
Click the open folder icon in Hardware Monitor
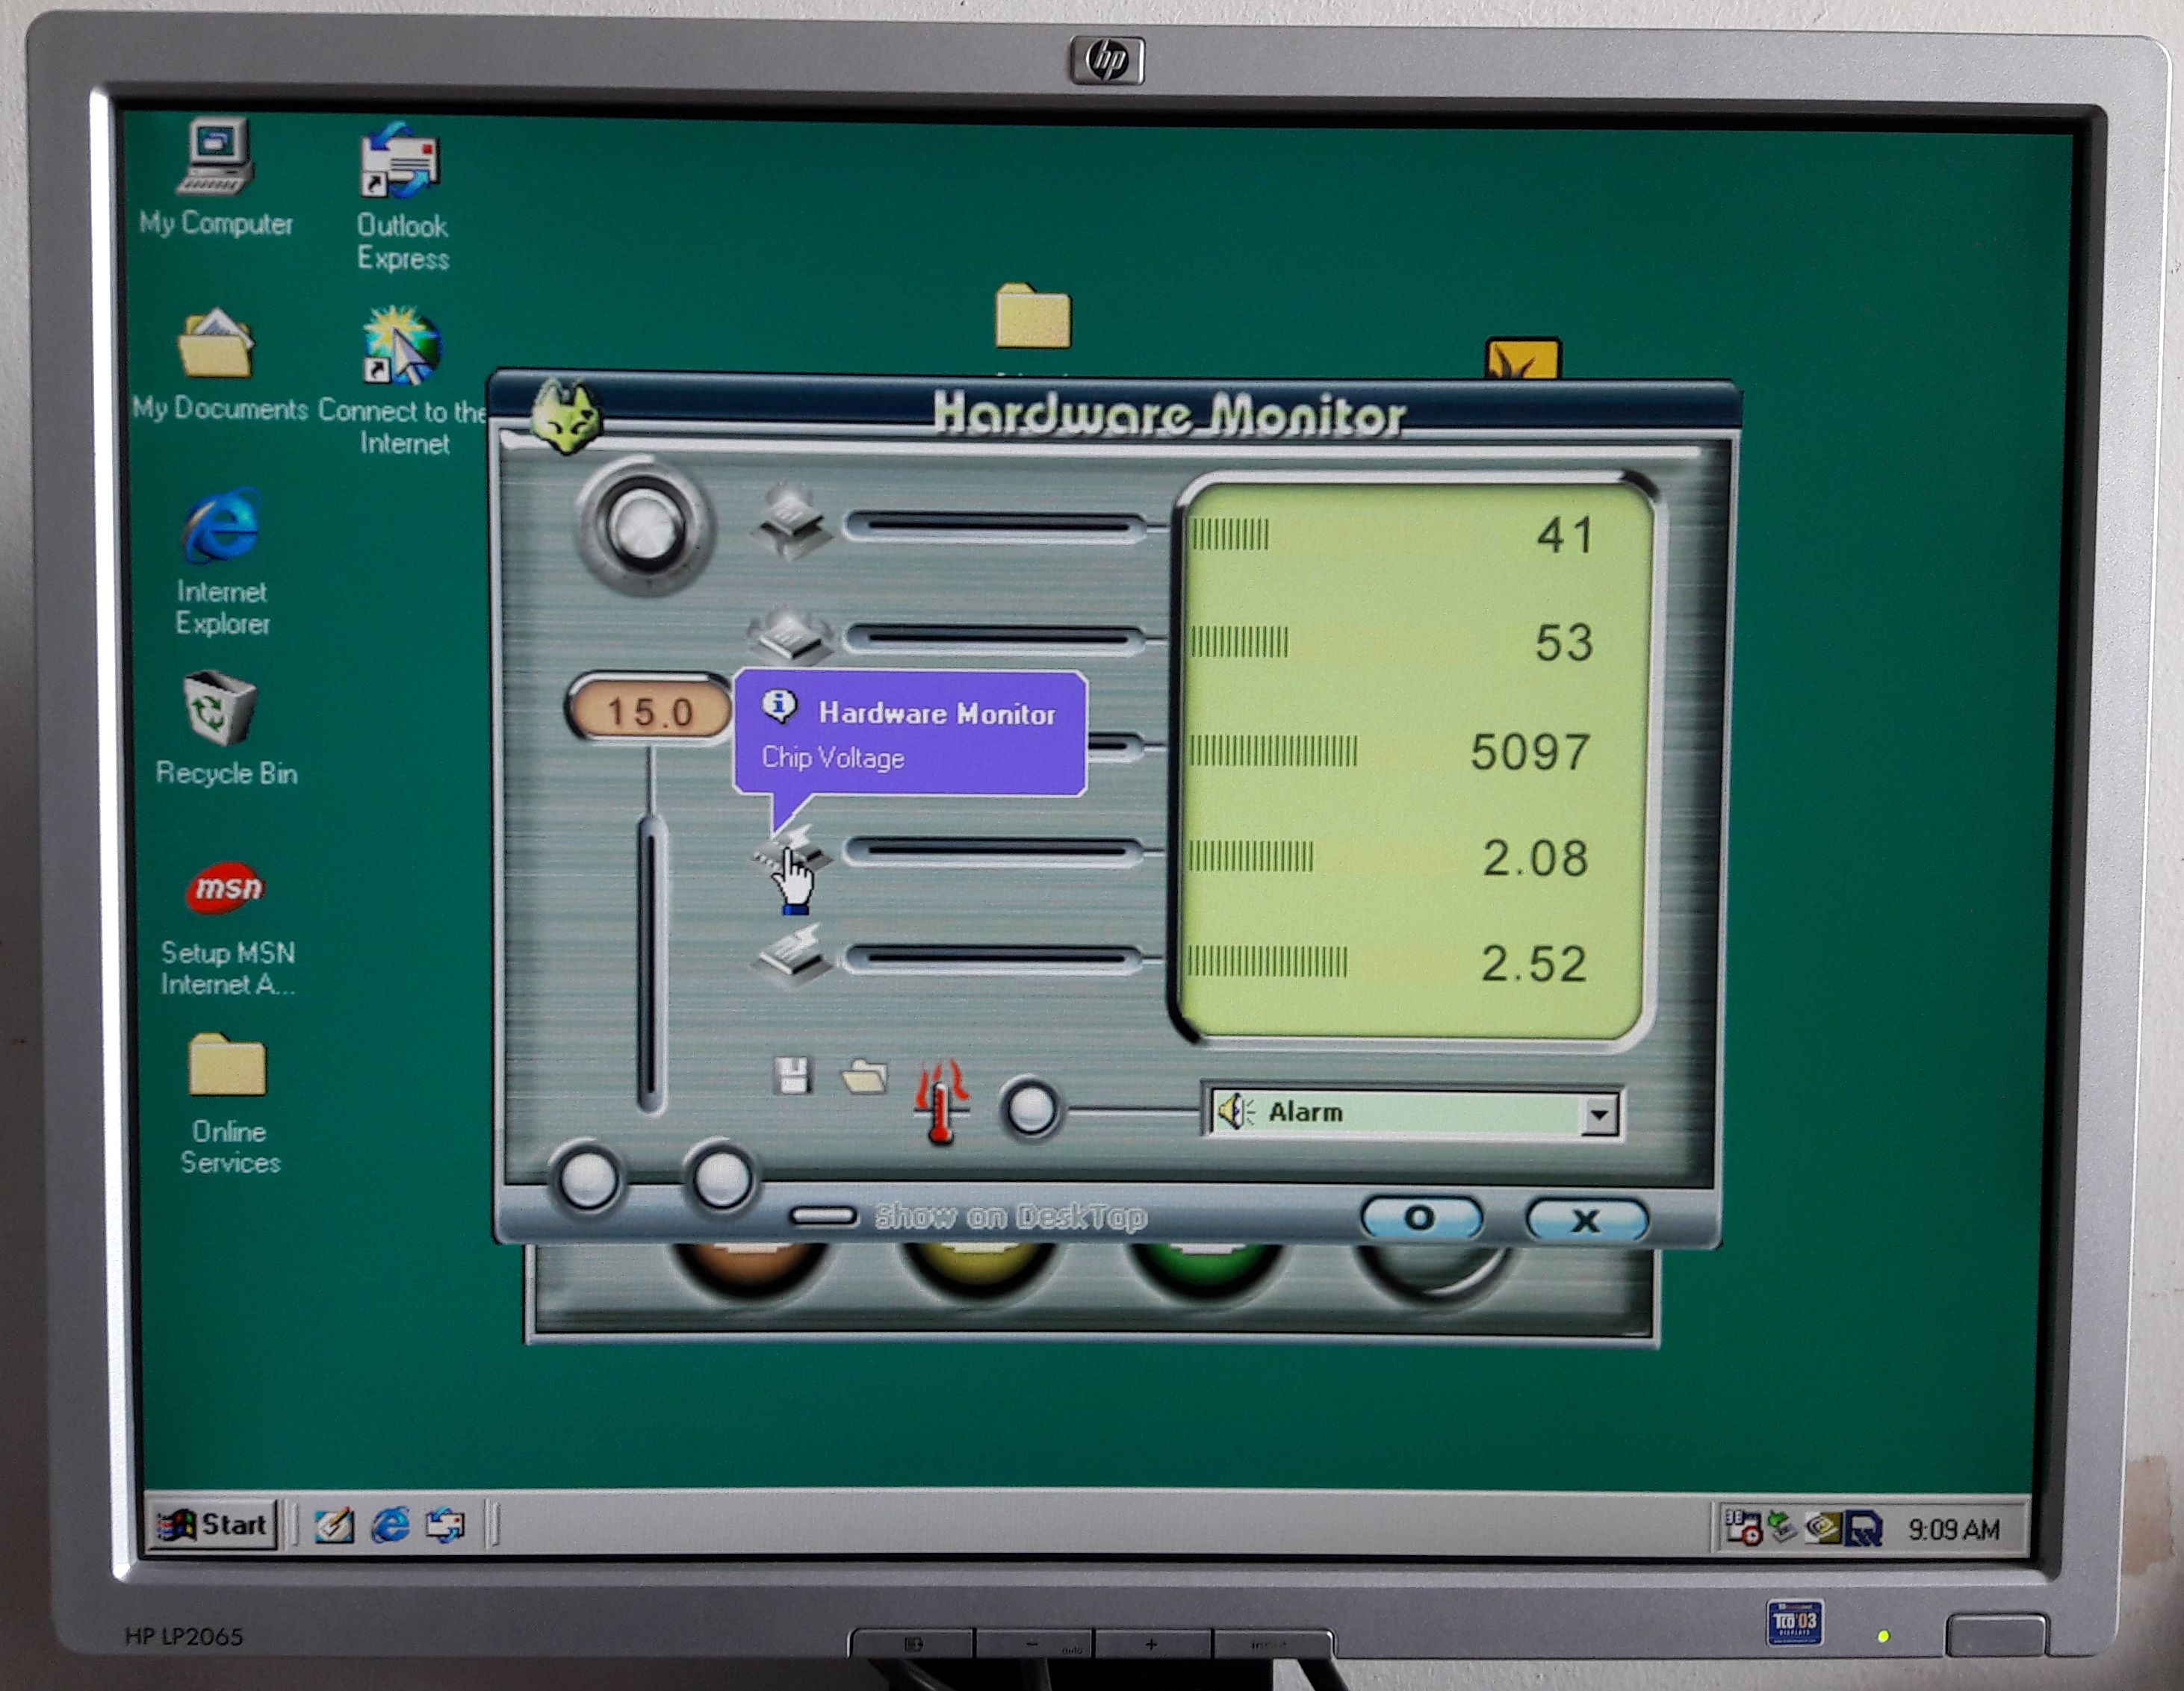point(864,1077)
